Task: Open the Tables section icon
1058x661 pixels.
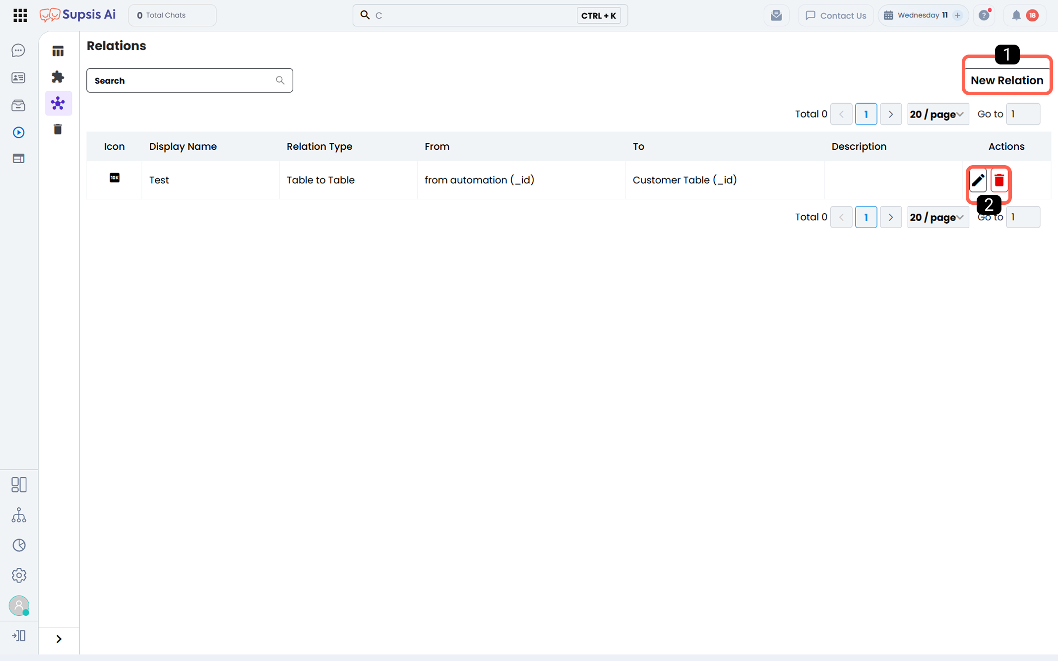Action: (x=58, y=51)
